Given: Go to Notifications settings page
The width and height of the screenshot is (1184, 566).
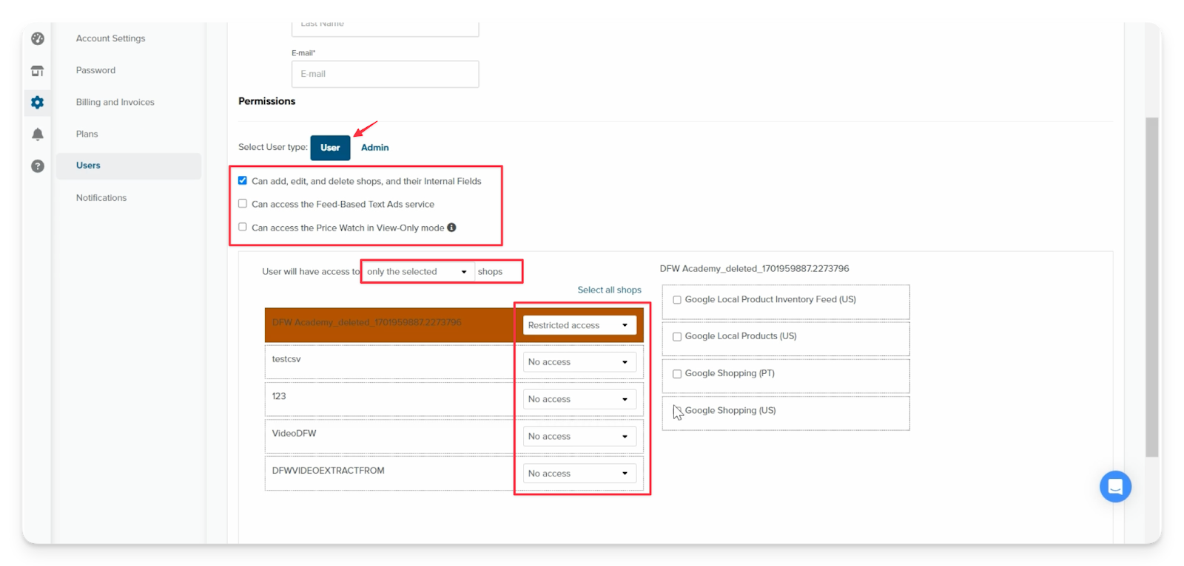Looking at the screenshot, I should (x=101, y=198).
